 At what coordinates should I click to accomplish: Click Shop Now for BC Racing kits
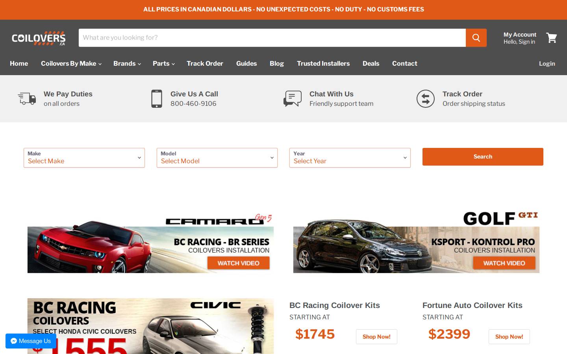click(376, 337)
